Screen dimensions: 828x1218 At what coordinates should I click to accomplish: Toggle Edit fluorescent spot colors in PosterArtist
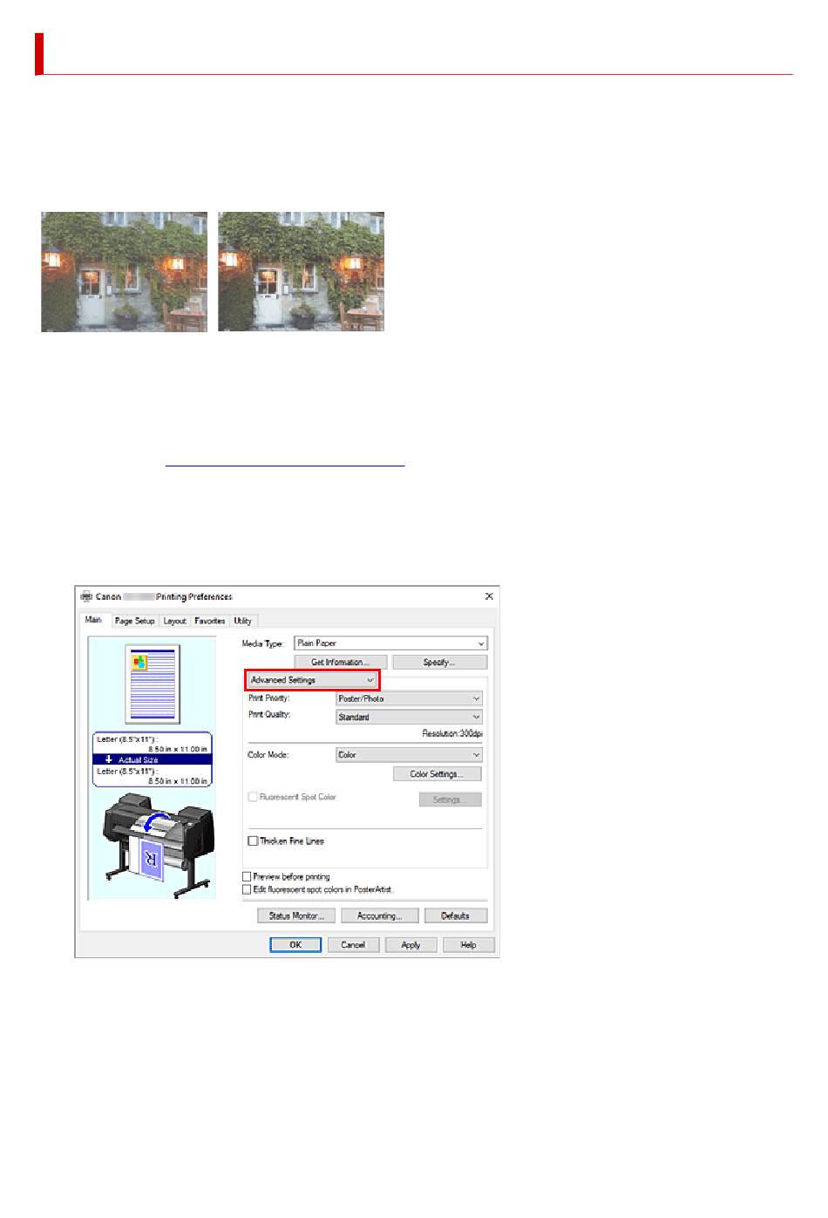pyautogui.click(x=247, y=889)
